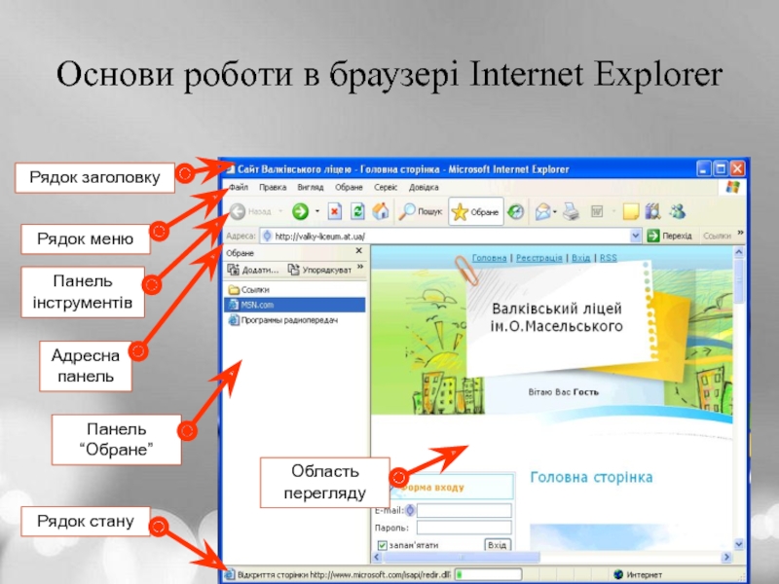The height and width of the screenshot is (584, 779).
Task: Open dropdown arrow next to Mail icon
Action: [x=554, y=212]
